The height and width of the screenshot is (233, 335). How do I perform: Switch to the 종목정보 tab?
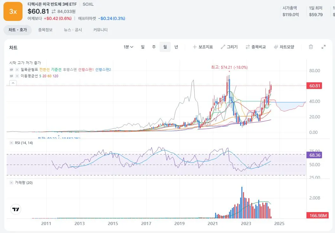click(45, 30)
